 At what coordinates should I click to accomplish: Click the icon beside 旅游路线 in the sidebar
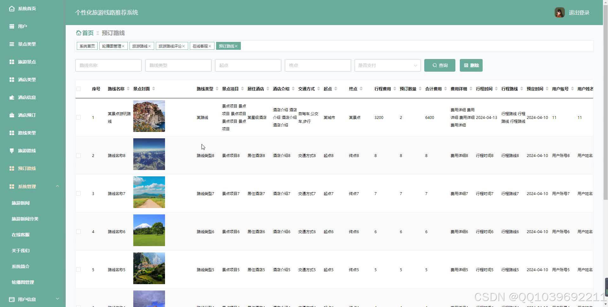[12, 151]
